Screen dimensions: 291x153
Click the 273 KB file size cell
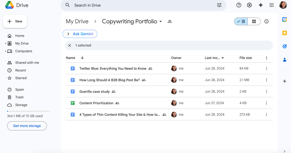[245, 114]
